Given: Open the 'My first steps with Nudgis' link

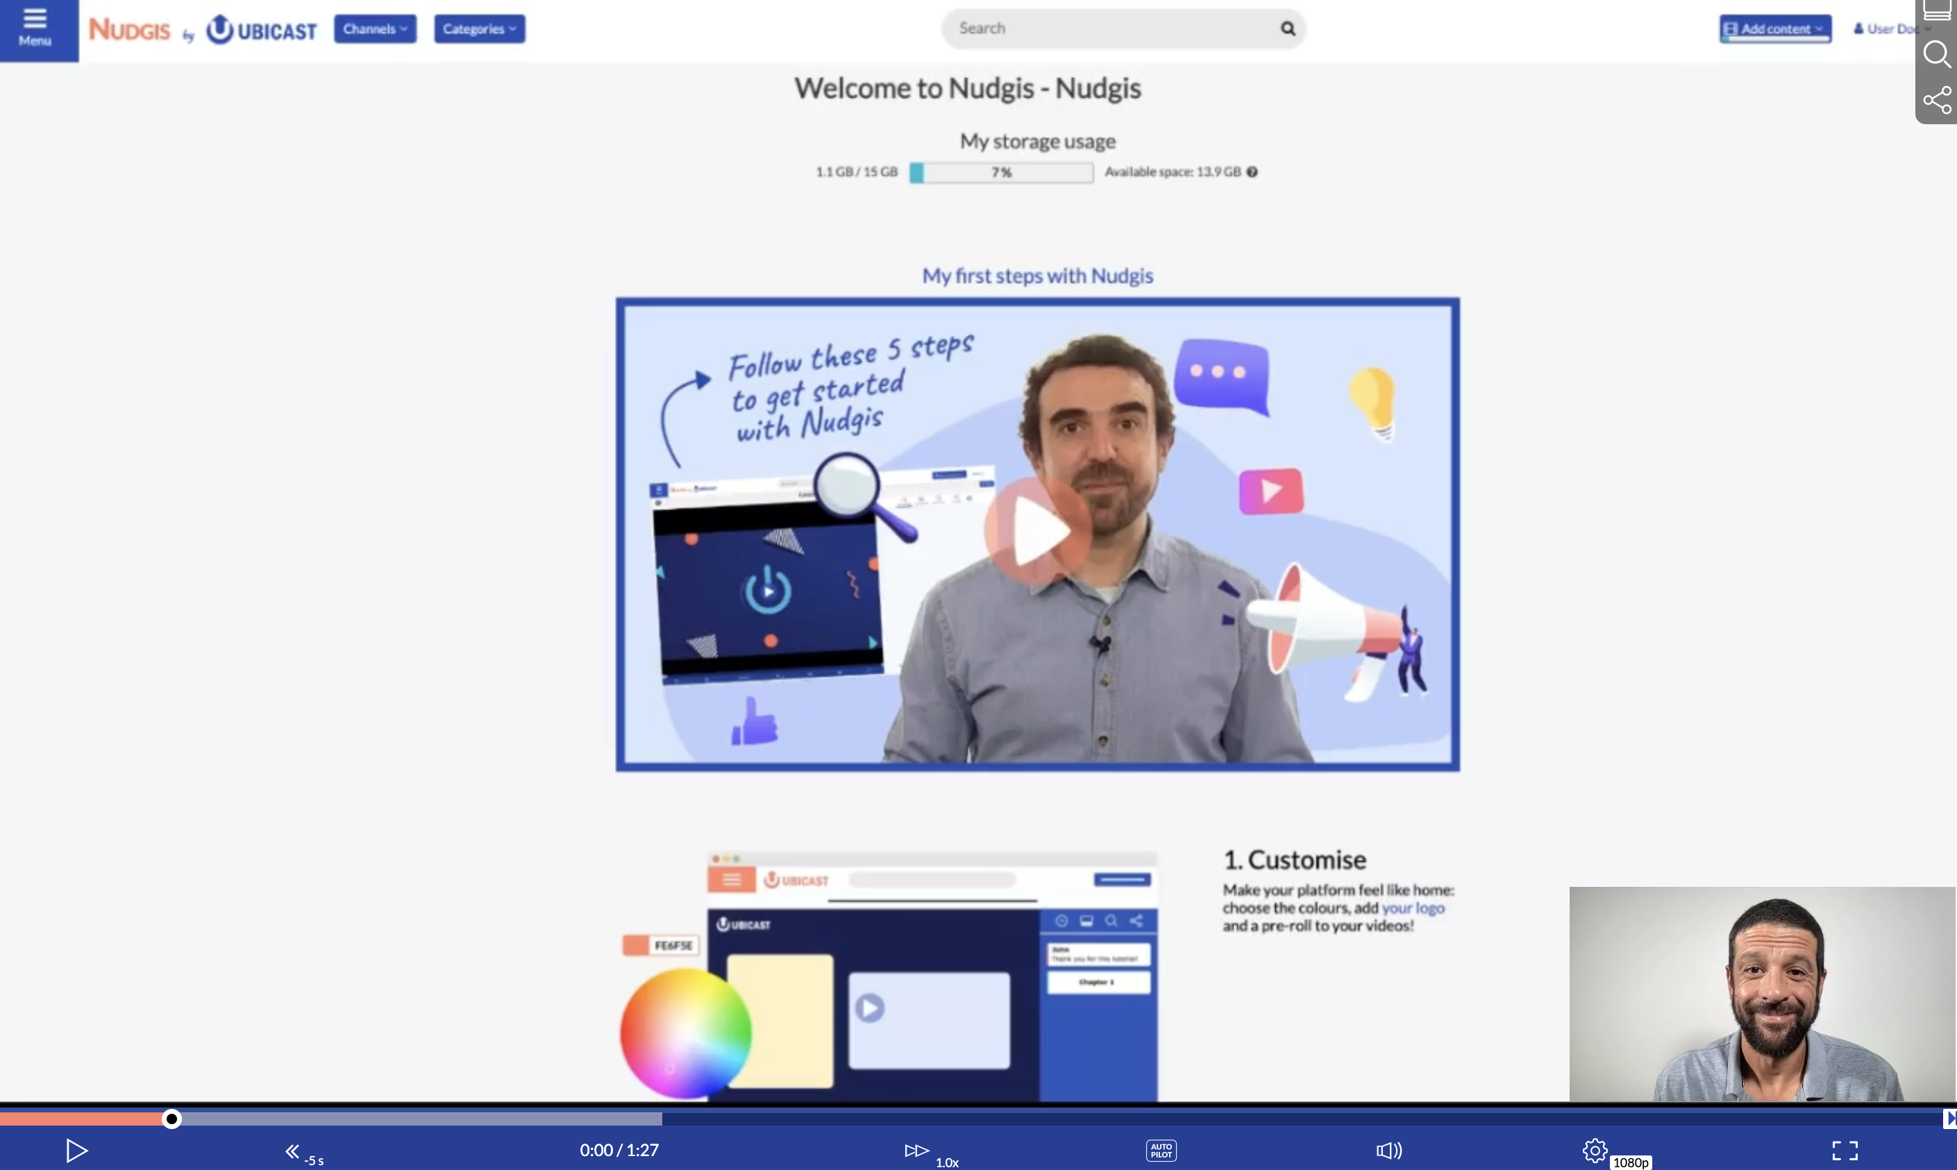Looking at the screenshot, I should pyautogui.click(x=1038, y=276).
